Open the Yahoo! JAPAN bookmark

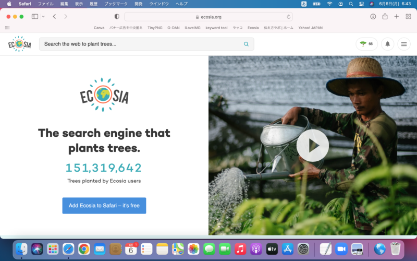point(310,28)
